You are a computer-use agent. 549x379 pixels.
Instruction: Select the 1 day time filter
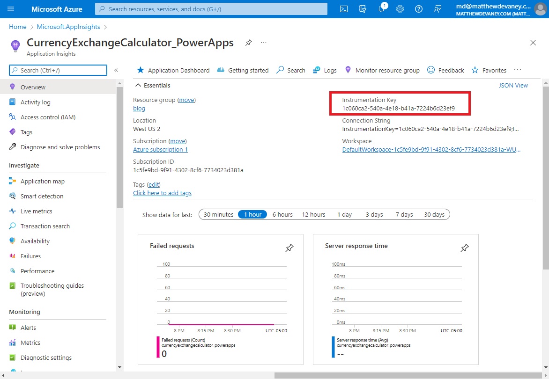[x=344, y=214]
